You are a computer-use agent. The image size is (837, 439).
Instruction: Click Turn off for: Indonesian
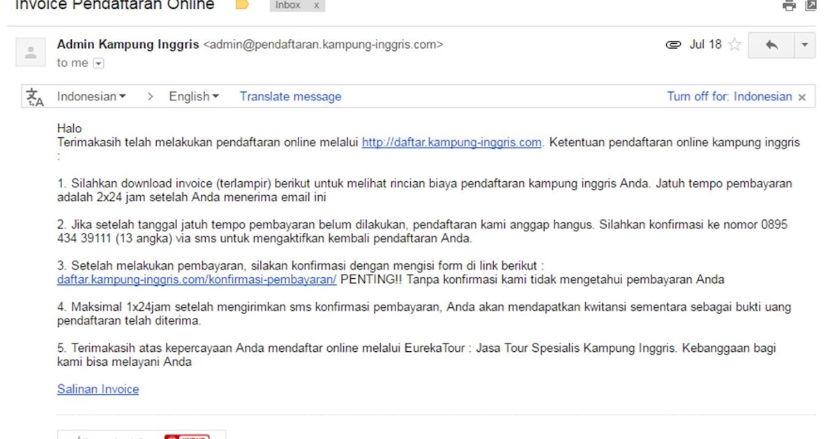click(x=730, y=97)
